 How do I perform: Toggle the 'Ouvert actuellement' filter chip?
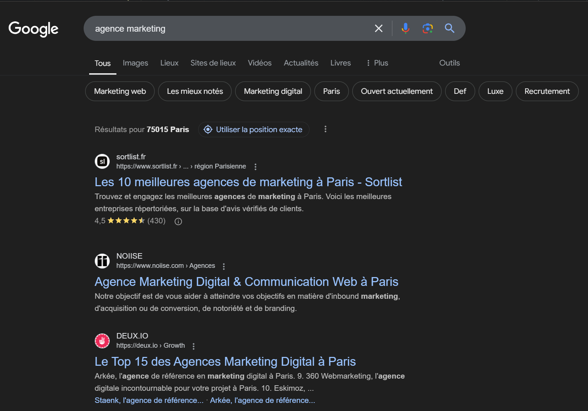click(396, 91)
